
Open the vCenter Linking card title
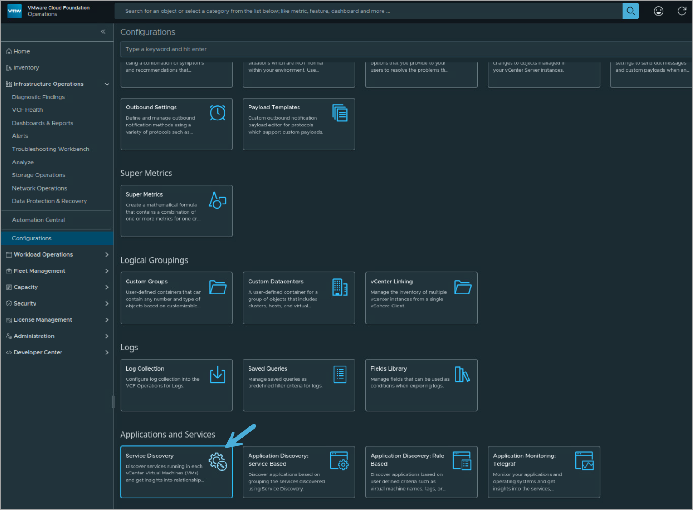[391, 282]
